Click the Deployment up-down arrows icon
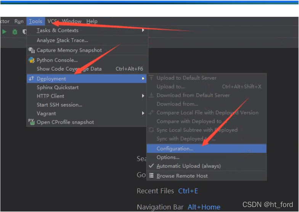Screen dimensions: 299x212 31,79
